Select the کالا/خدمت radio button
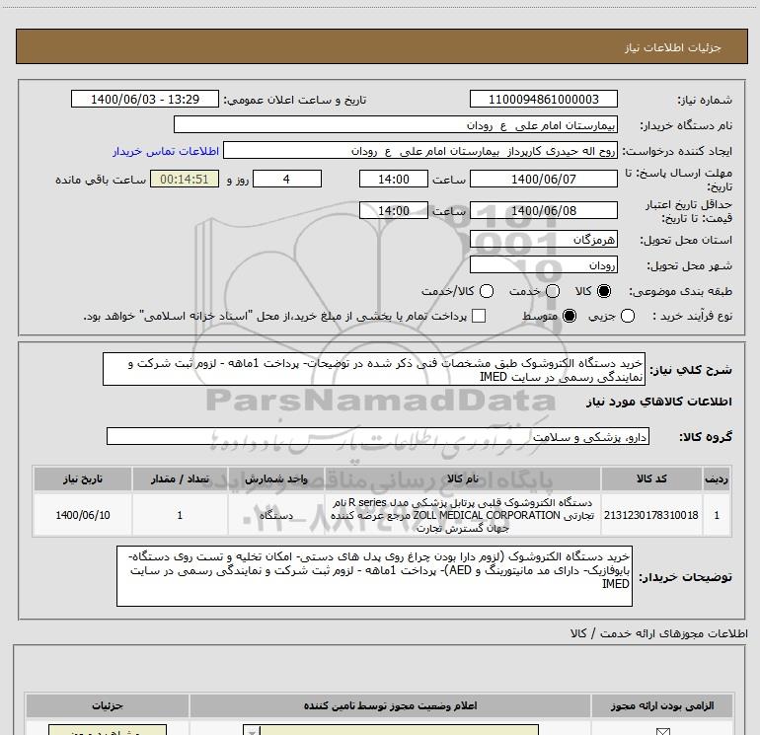 487,291
